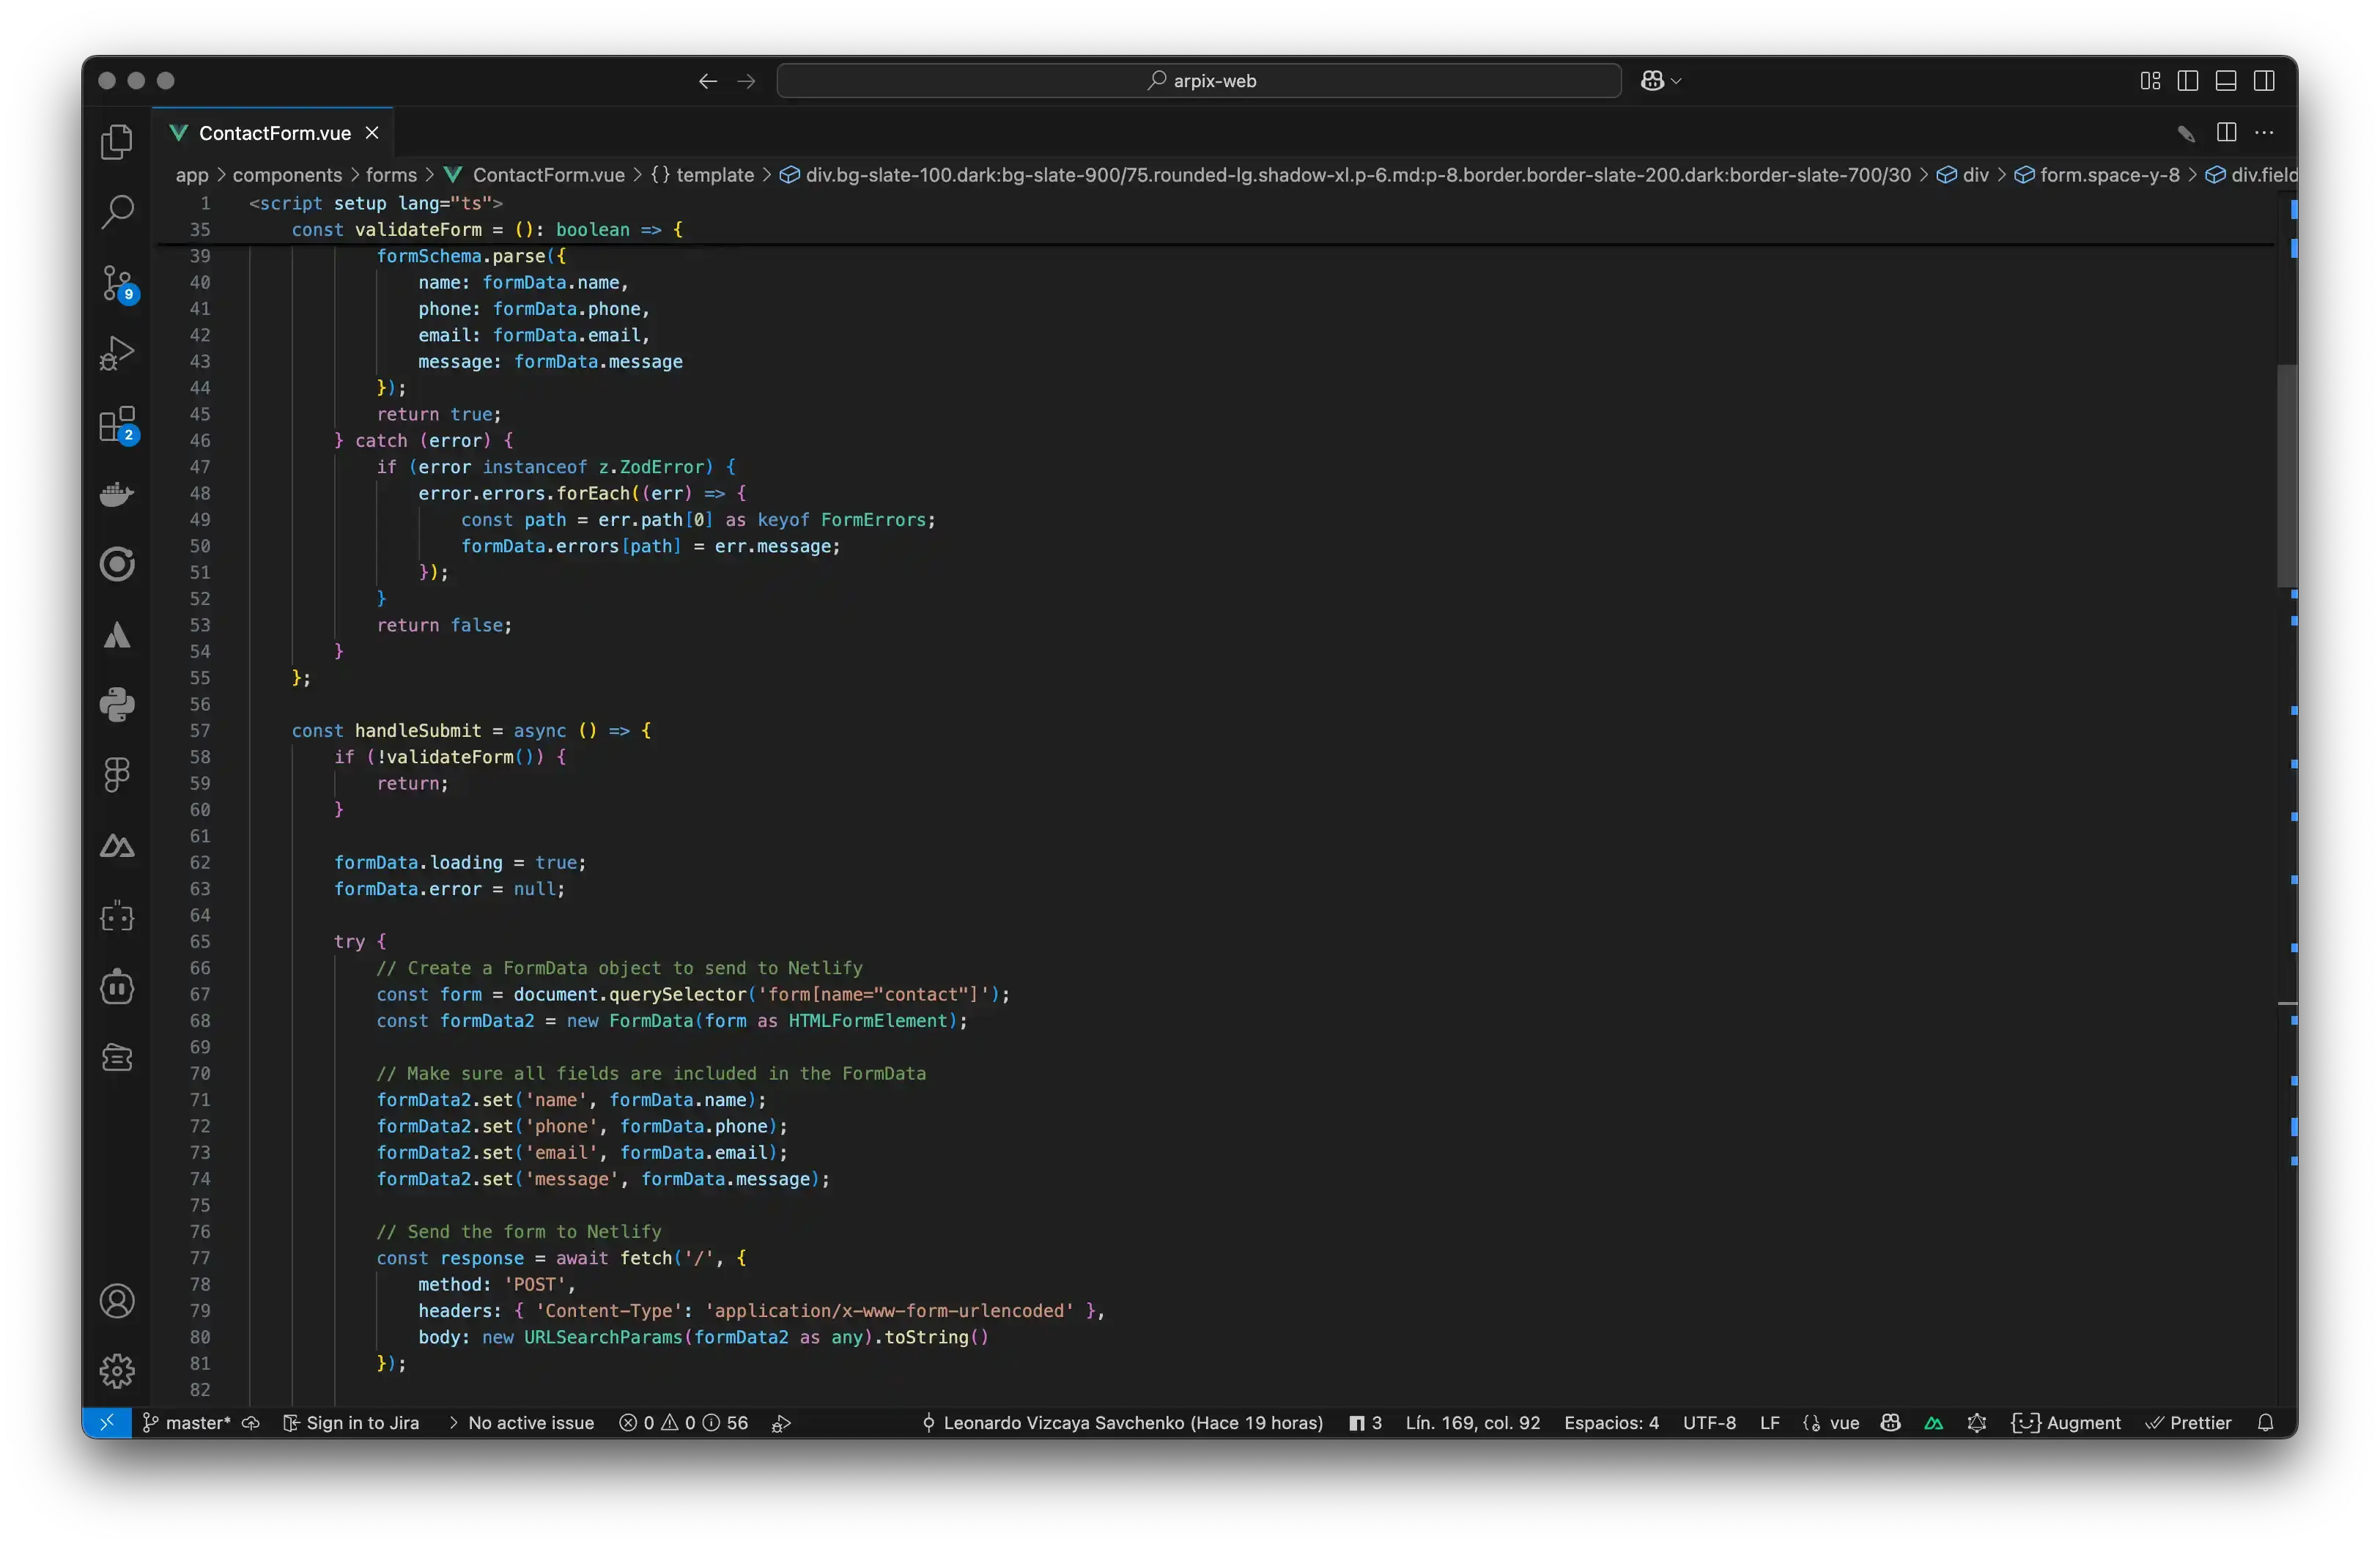Select the ContactForm.vue editor tab
This screenshot has height=1547, width=2380.
click(x=273, y=133)
